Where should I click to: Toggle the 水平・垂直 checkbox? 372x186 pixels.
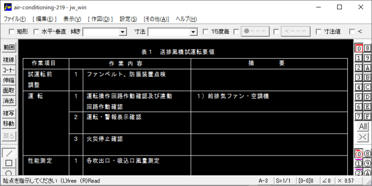36,31
